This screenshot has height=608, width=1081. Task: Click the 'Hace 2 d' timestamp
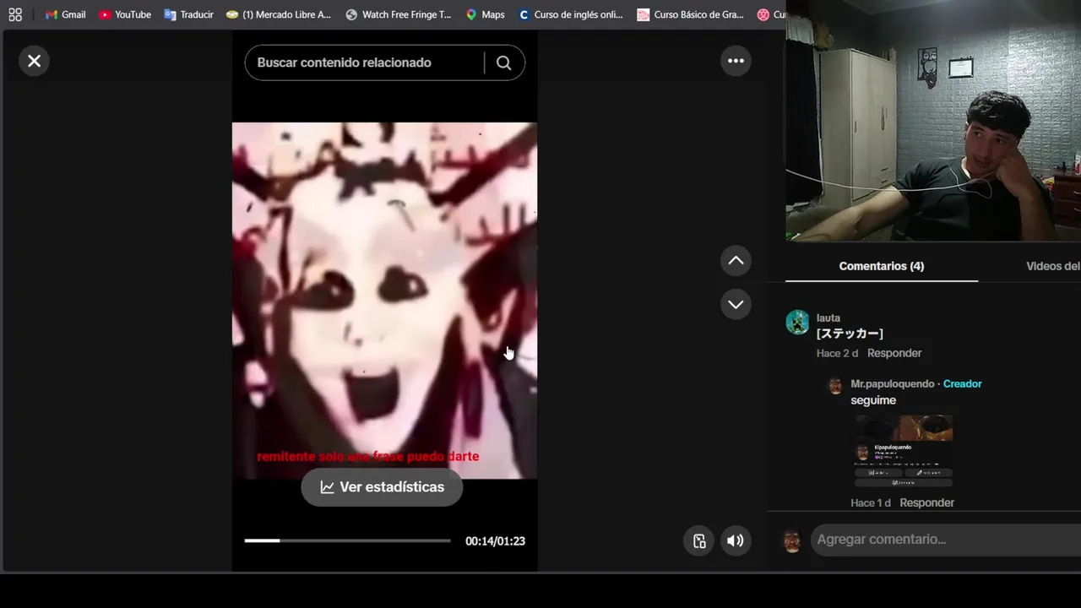pos(837,353)
